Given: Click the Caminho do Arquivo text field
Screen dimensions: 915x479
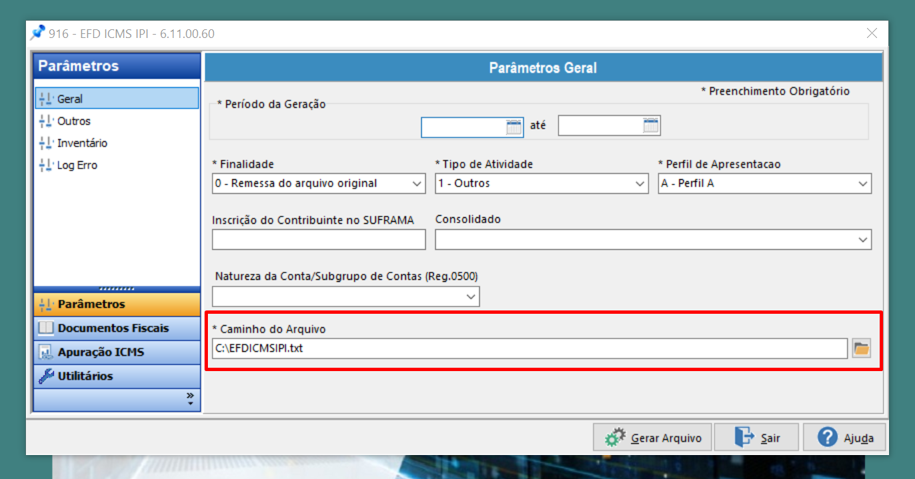Looking at the screenshot, I should [x=530, y=348].
